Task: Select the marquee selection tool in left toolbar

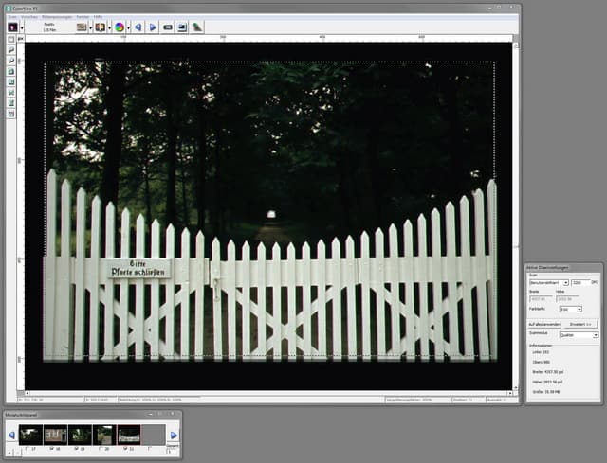Action: tap(10, 39)
